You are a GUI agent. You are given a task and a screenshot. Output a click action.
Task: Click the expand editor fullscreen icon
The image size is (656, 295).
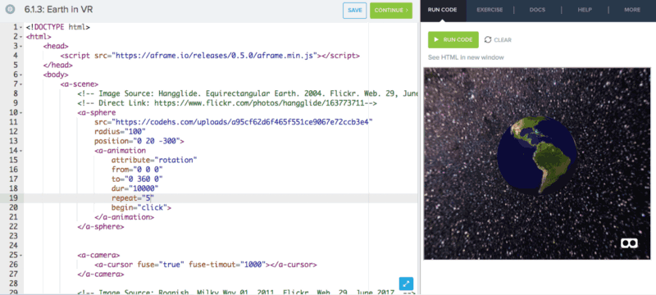click(x=406, y=284)
